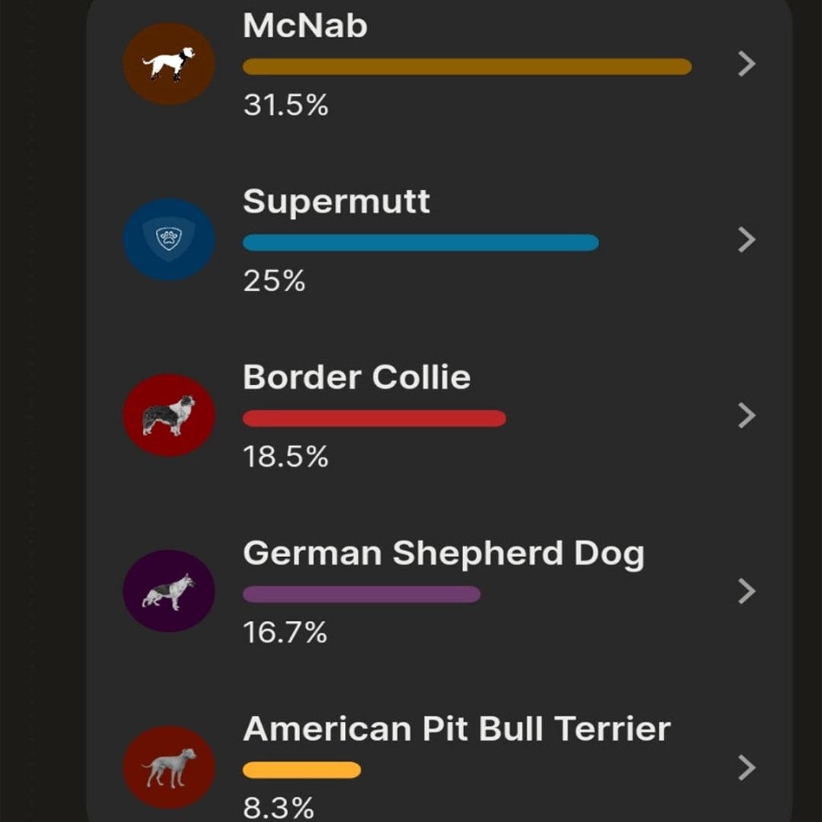Open Border Collie row chevron arrow
822x822 pixels.
[747, 416]
